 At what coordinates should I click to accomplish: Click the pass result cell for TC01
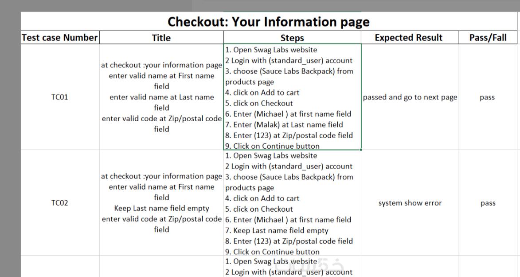tap(487, 97)
